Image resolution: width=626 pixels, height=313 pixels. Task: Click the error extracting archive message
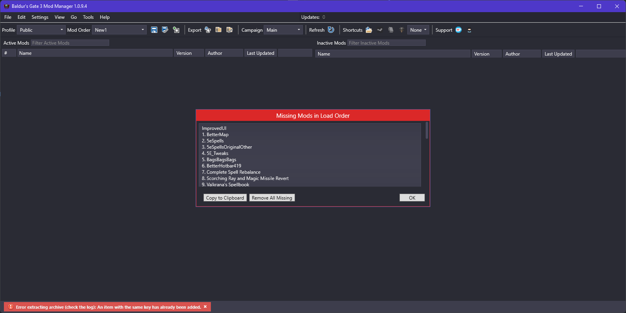click(x=108, y=307)
